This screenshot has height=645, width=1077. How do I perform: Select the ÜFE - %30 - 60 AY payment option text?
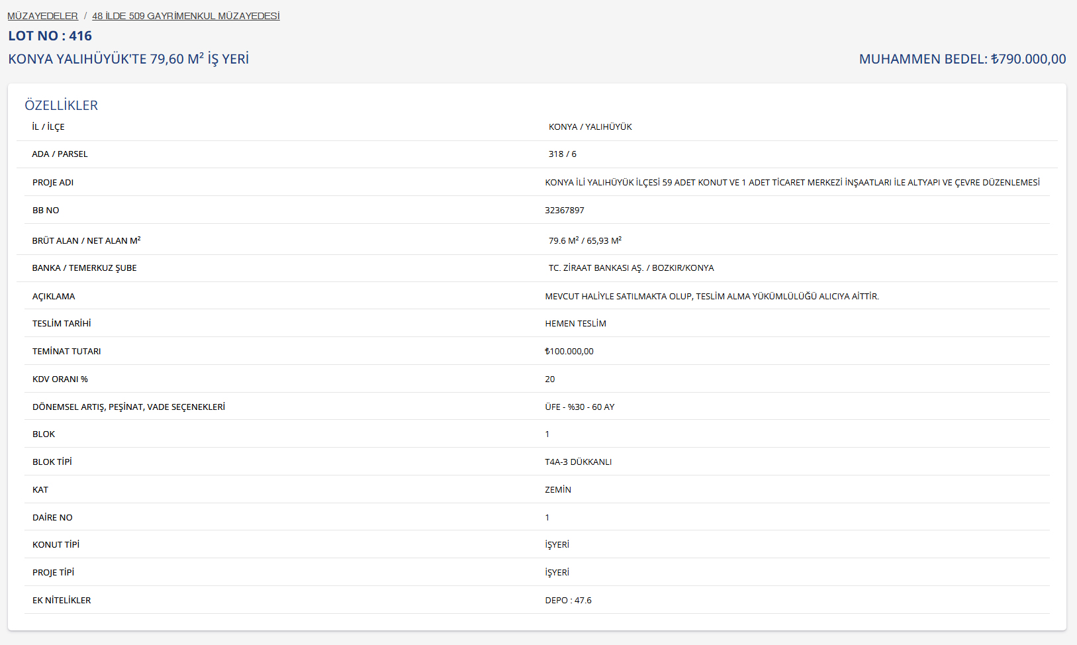coord(579,407)
